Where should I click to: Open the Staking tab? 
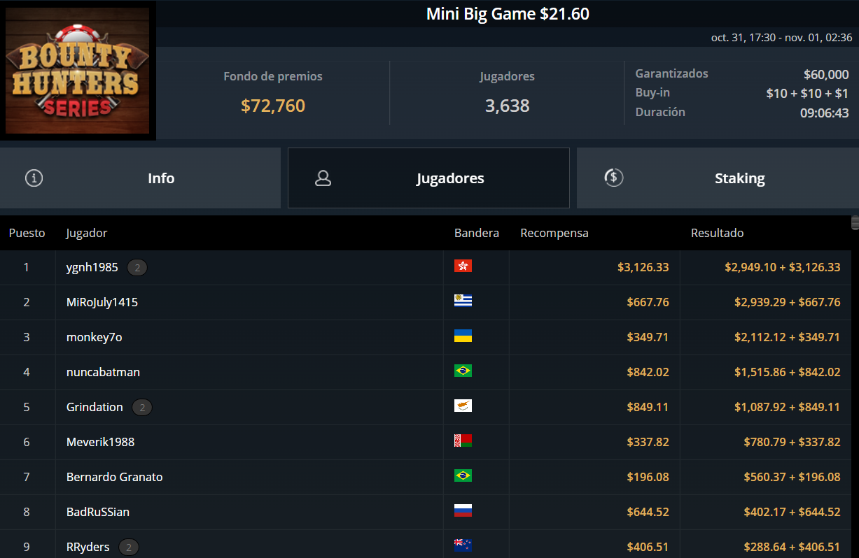pos(718,178)
